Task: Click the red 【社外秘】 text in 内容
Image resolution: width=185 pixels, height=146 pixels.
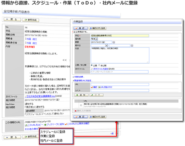Action: (30, 47)
